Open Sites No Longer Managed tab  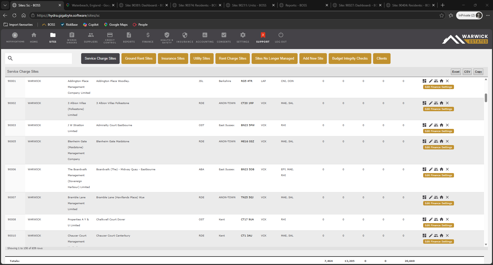tap(275, 59)
